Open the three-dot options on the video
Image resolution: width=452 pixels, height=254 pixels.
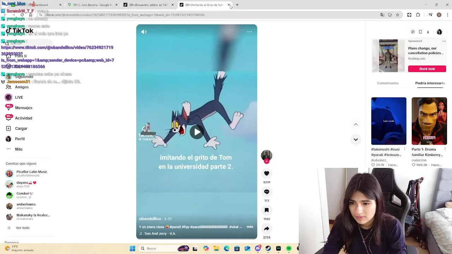(x=250, y=32)
